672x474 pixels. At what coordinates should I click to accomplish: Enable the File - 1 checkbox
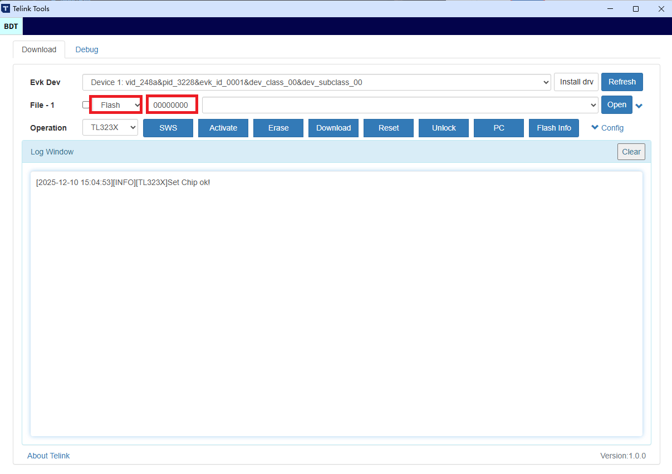pyautogui.click(x=86, y=104)
